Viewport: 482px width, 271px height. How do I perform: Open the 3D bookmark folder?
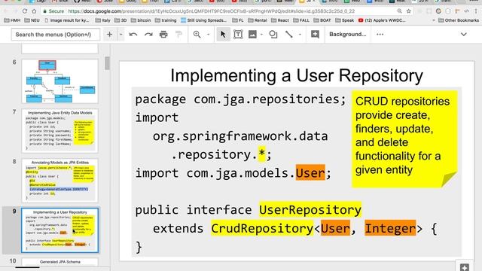(x=120, y=20)
